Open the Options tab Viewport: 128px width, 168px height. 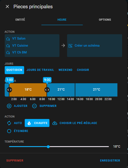[105, 20]
